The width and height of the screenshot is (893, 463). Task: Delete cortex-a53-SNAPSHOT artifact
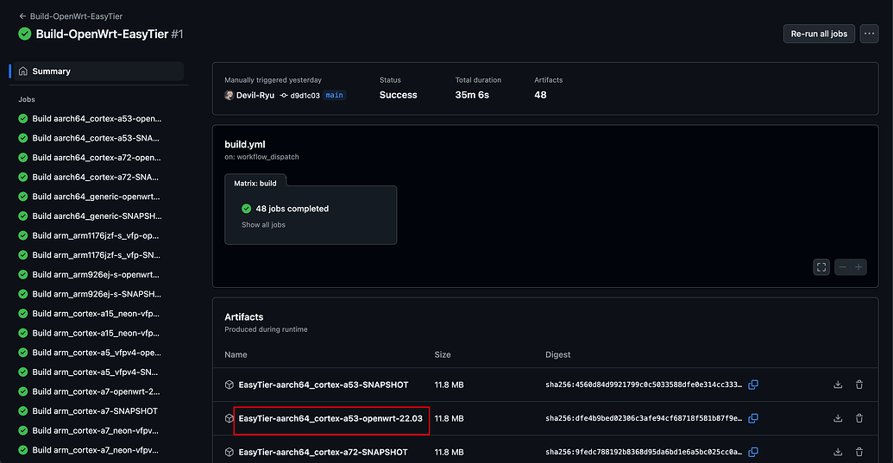point(858,385)
